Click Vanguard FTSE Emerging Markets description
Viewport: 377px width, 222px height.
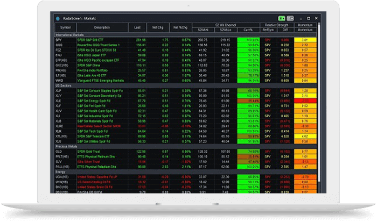pyautogui.click(x=101, y=81)
